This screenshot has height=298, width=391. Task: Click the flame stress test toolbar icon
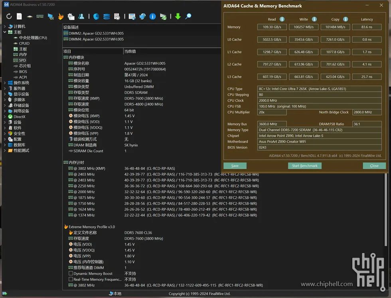(61, 16)
